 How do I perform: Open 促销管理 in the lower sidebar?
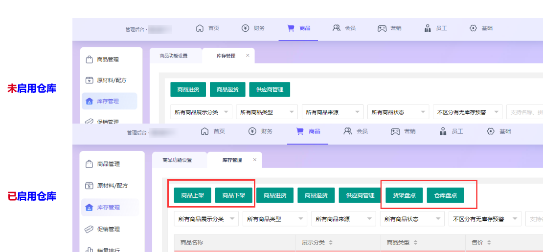pyautogui.click(x=108, y=229)
